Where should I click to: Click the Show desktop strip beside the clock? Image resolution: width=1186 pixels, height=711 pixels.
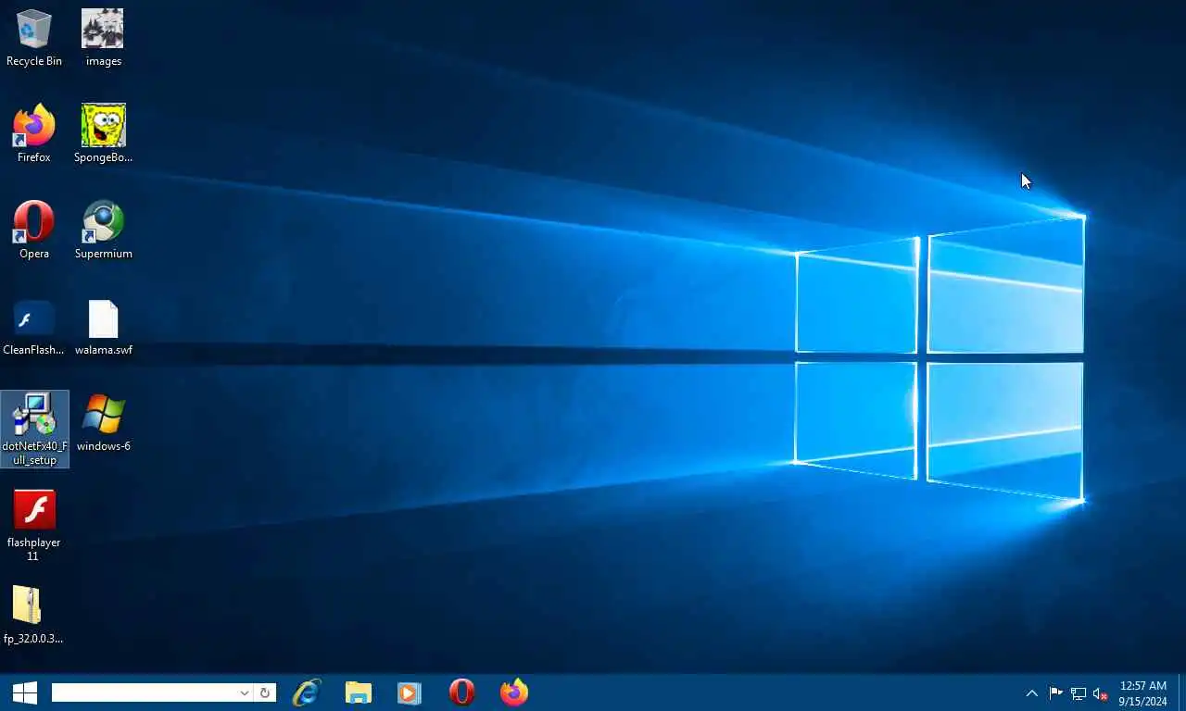coord(1181,693)
